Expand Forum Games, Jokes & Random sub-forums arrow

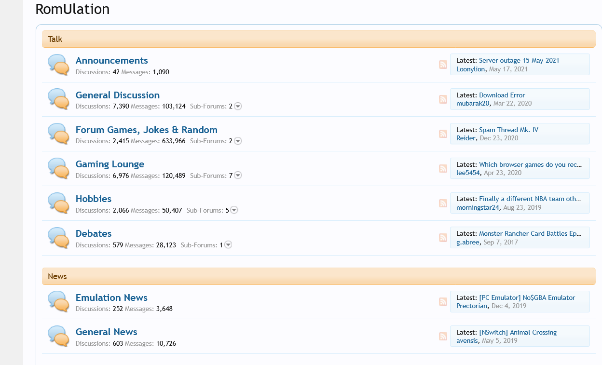coord(238,141)
